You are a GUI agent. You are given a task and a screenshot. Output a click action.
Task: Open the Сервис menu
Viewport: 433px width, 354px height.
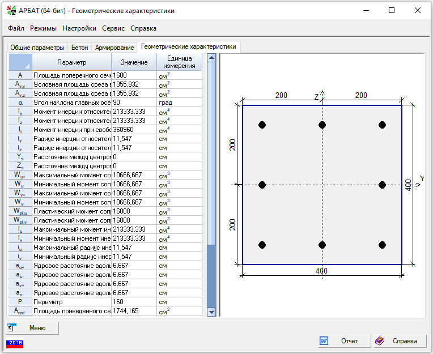click(x=113, y=28)
